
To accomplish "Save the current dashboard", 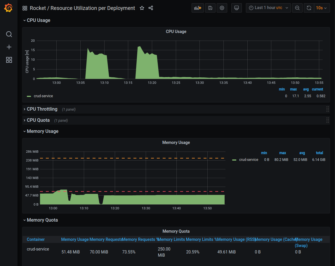I will click(x=210, y=8).
